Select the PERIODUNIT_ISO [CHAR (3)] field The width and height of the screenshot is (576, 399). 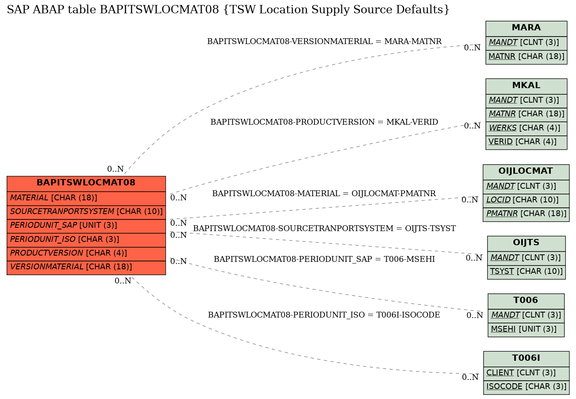[86, 240]
